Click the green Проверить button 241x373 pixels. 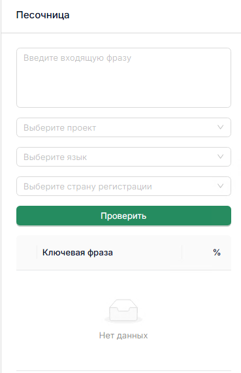[x=123, y=216]
